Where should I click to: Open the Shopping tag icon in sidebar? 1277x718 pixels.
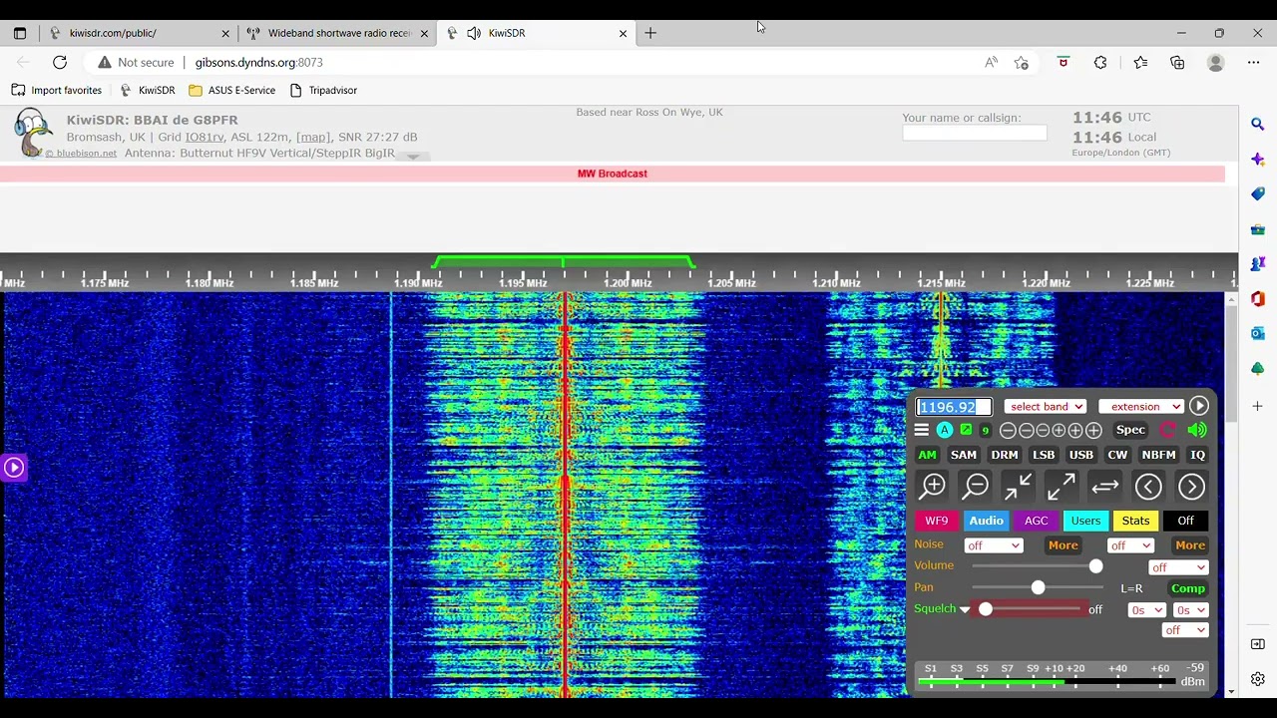click(x=1258, y=193)
